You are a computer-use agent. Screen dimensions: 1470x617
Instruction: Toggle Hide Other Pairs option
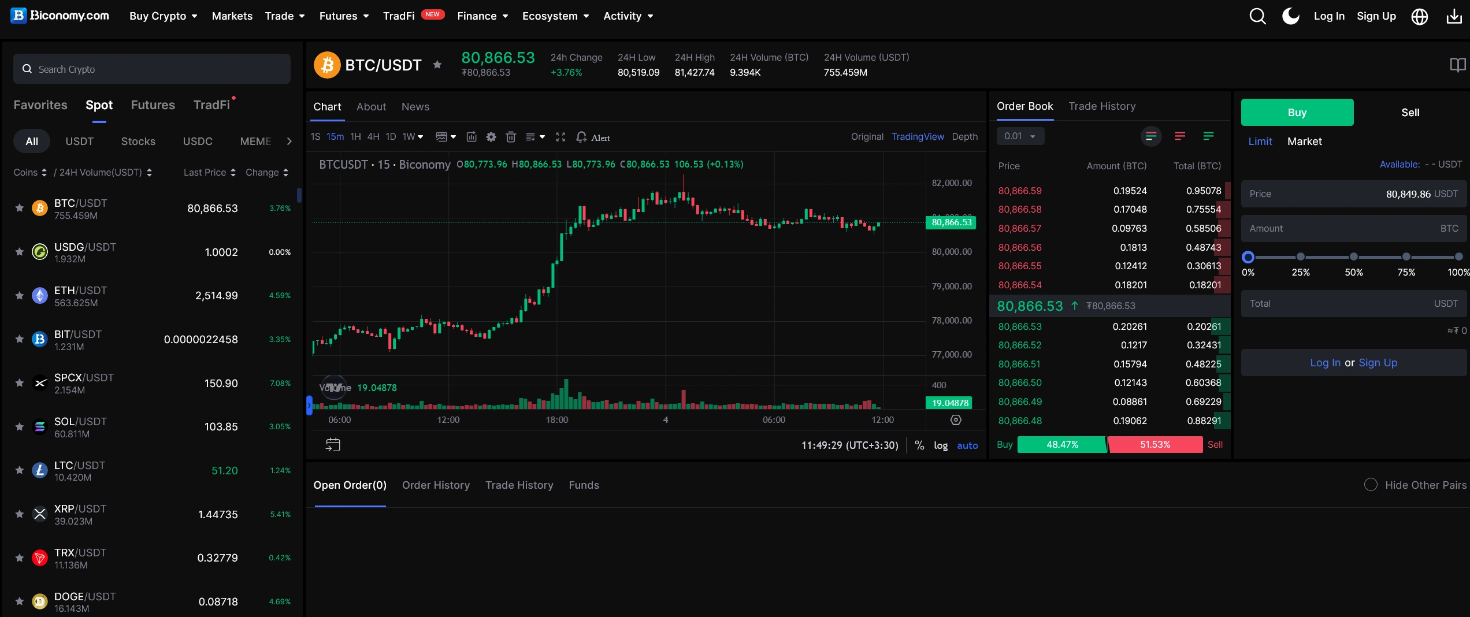pyautogui.click(x=1371, y=485)
